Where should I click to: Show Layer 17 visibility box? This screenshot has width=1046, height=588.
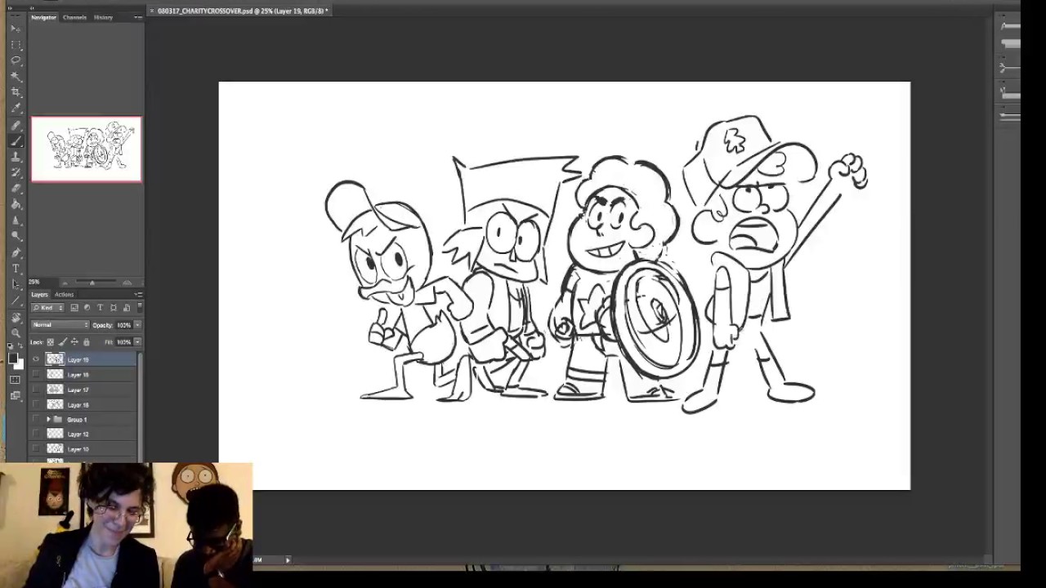coord(36,390)
